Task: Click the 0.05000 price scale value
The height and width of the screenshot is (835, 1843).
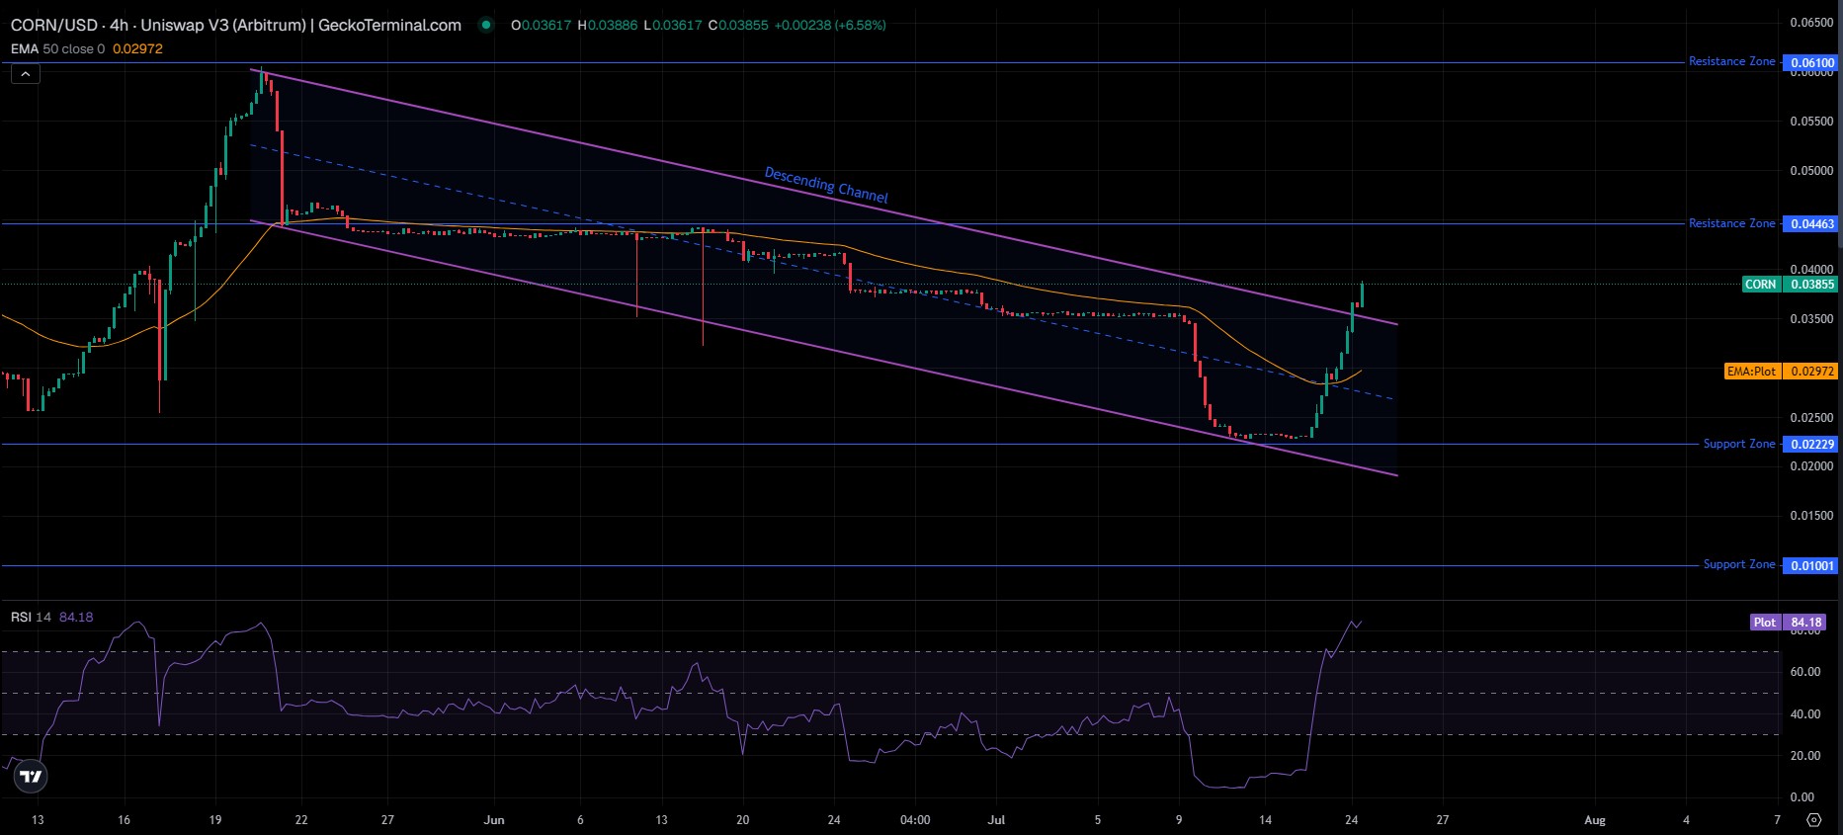Action: [1811, 171]
